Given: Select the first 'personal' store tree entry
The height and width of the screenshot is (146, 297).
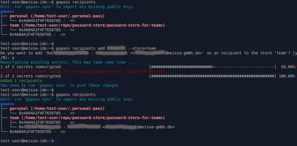Looking at the screenshot, I should [x=57, y=16].
